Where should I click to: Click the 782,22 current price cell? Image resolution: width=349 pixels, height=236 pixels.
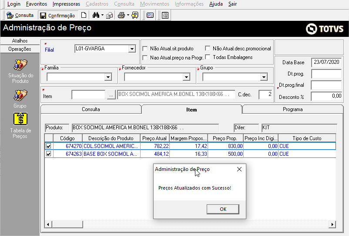tap(154, 146)
